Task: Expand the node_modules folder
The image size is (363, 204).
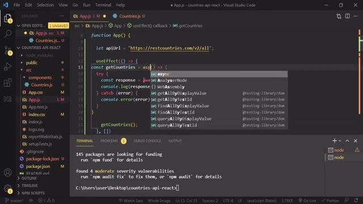Action: (39, 56)
